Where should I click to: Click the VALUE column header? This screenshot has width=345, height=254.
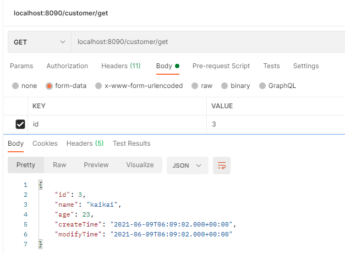tap(222, 106)
